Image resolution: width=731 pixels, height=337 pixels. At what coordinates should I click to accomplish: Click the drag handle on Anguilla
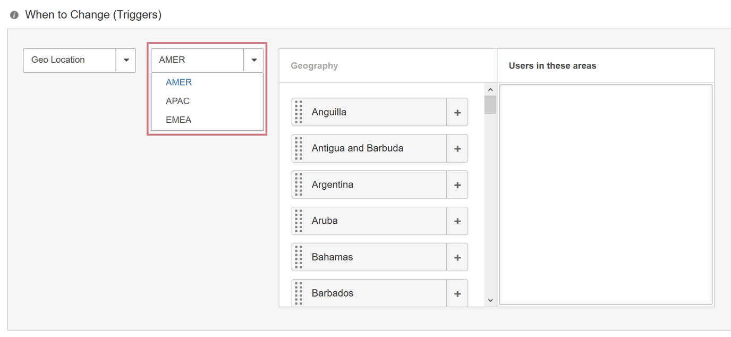click(x=299, y=112)
